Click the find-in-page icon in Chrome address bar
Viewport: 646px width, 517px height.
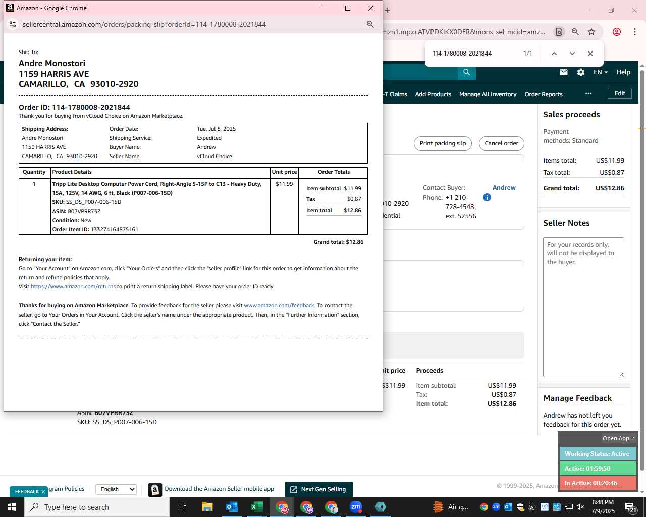(x=559, y=32)
